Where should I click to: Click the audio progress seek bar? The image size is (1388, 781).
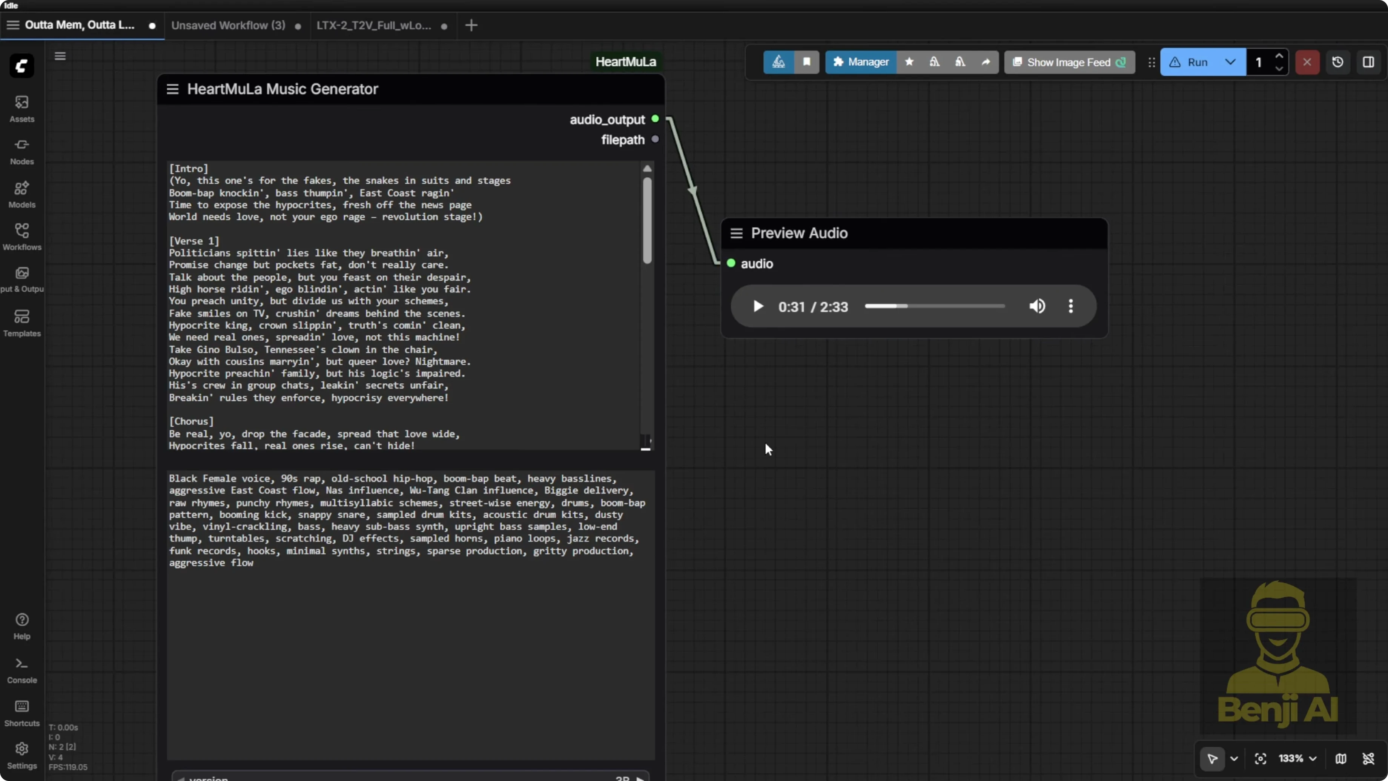pyautogui.click(x=934, y=306)
